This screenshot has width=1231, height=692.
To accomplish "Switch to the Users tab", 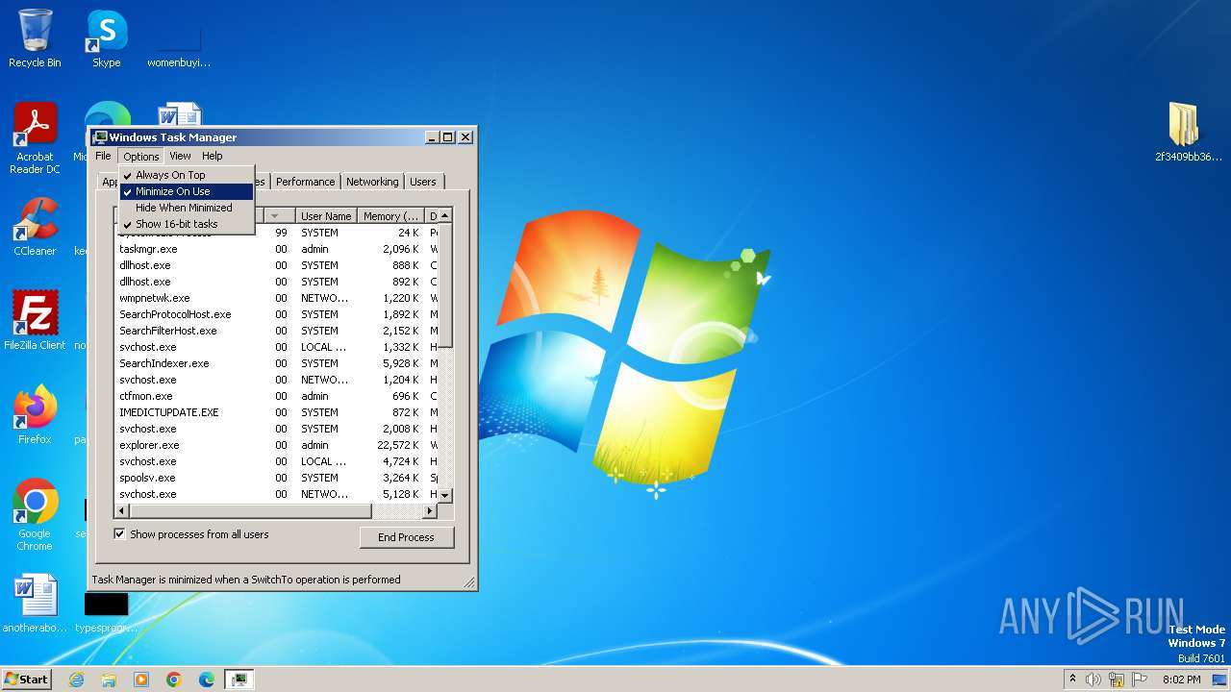I will [423, 182].
